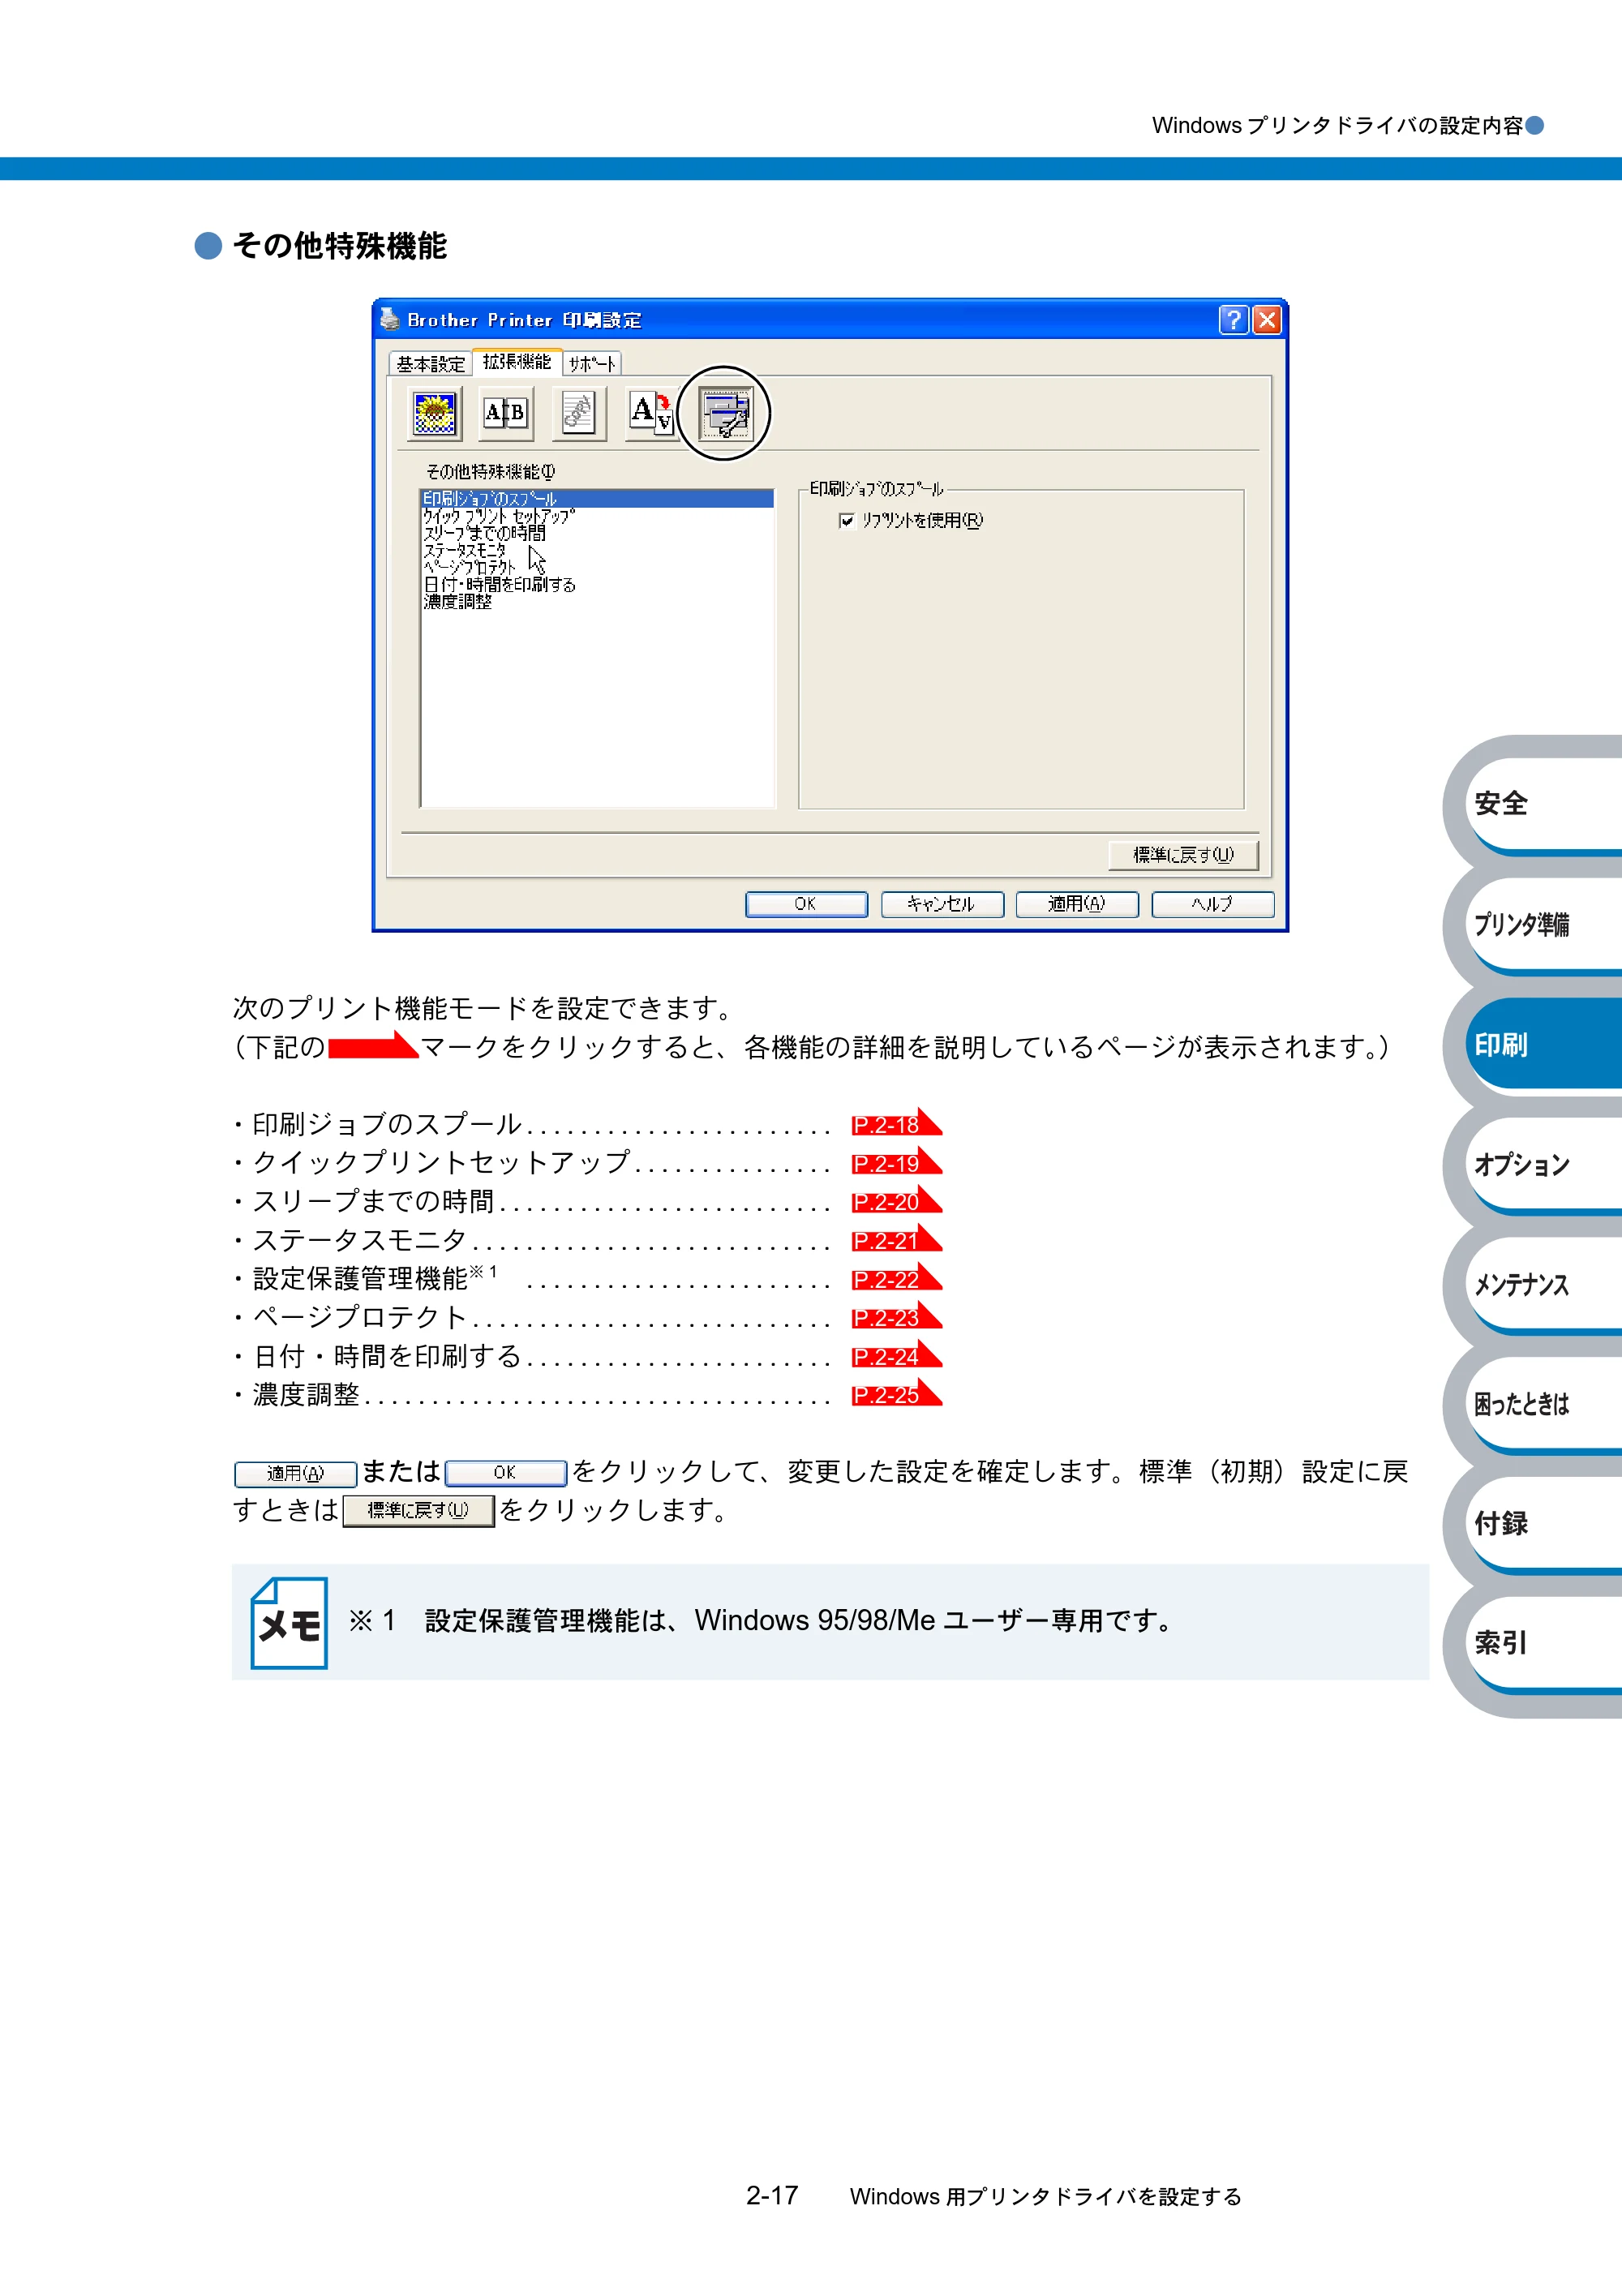Viewport: 1622px width, 2296px height.
Task: Open the サポート tab
Action: (x=592, y=364)
